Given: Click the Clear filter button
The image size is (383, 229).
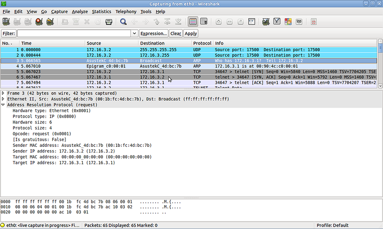Looking at the screenshot, I should (176, 33).
